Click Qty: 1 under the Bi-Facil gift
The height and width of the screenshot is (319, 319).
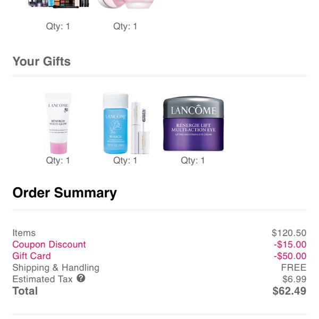[125, 161]
